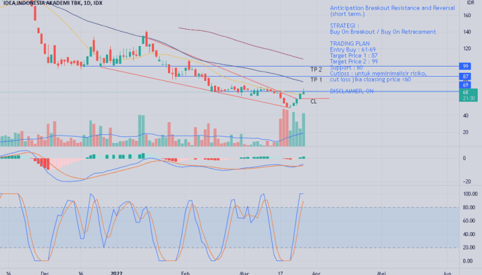Viewport: 482px width, 275px height.
Task: Click the TP 1 text label
Action: click(316, 80)
